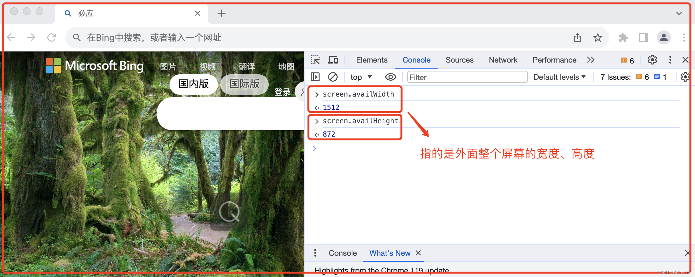The width and height of the screenshot is (695, 277).
Task: Clear the console
Action: 333,77
